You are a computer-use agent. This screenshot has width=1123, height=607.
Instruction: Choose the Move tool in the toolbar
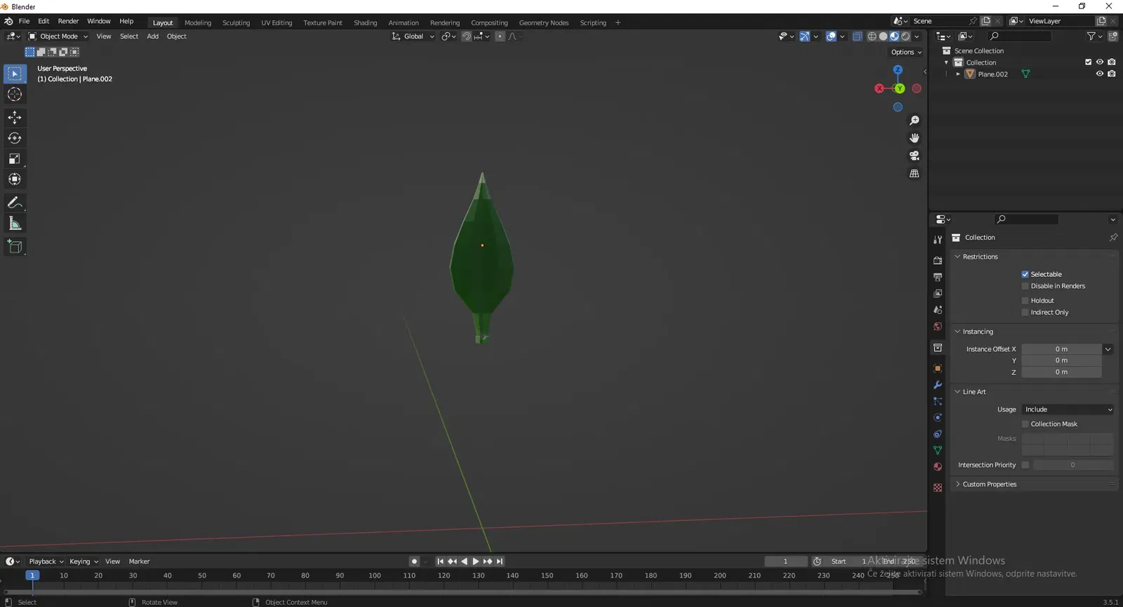point(15,118)
